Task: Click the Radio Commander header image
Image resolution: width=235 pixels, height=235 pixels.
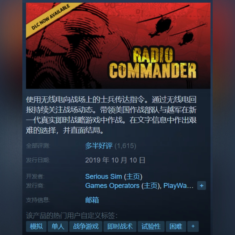Action: (x=118, y=46)
